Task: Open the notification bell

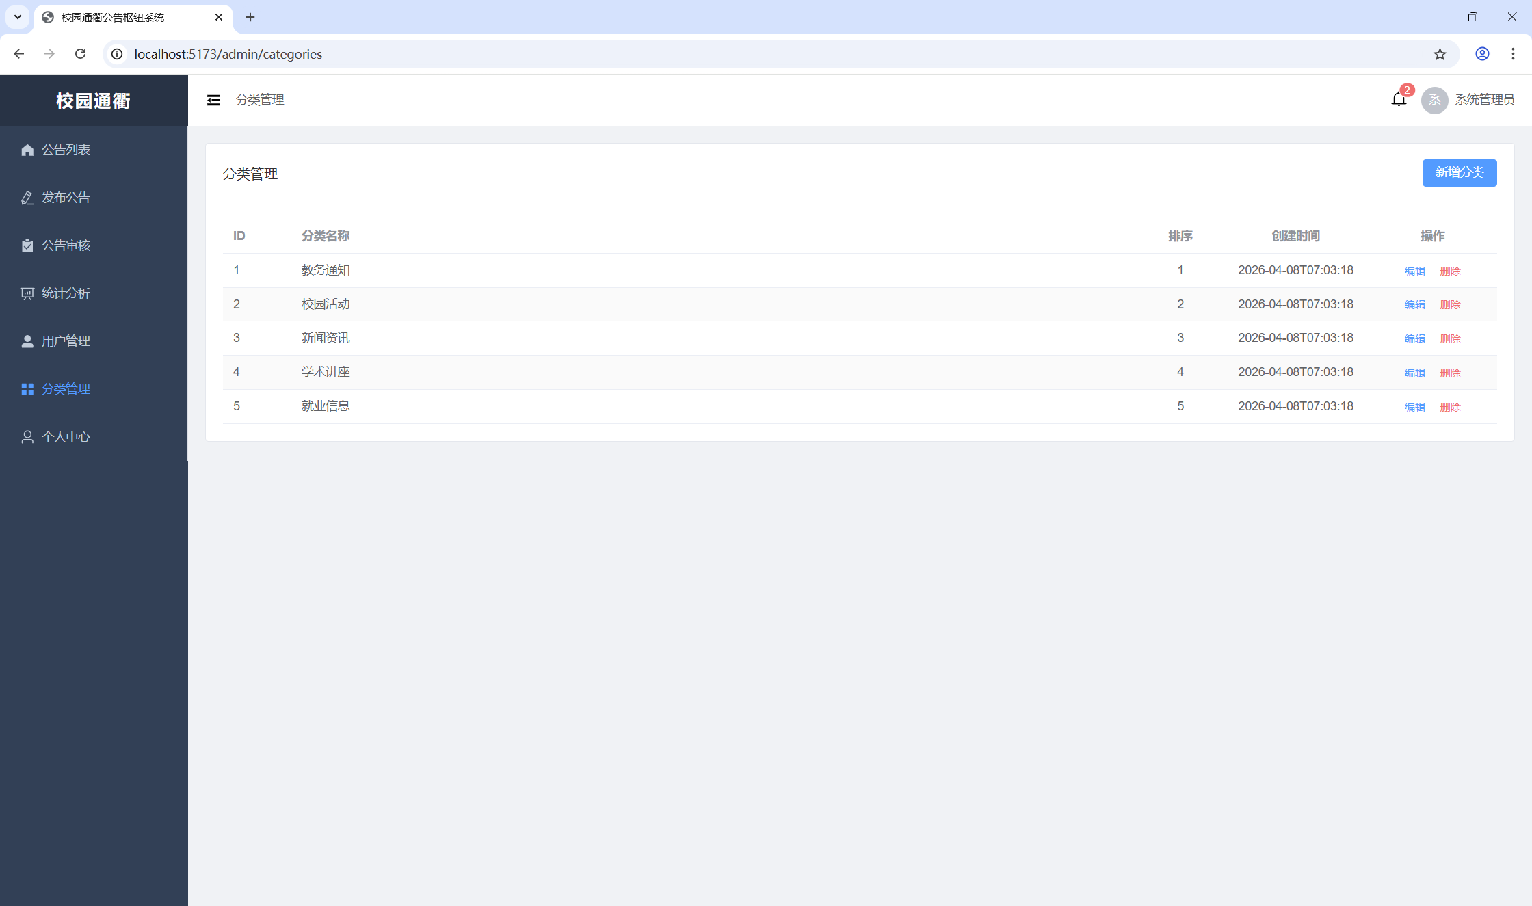Action: pos(1398,100)
